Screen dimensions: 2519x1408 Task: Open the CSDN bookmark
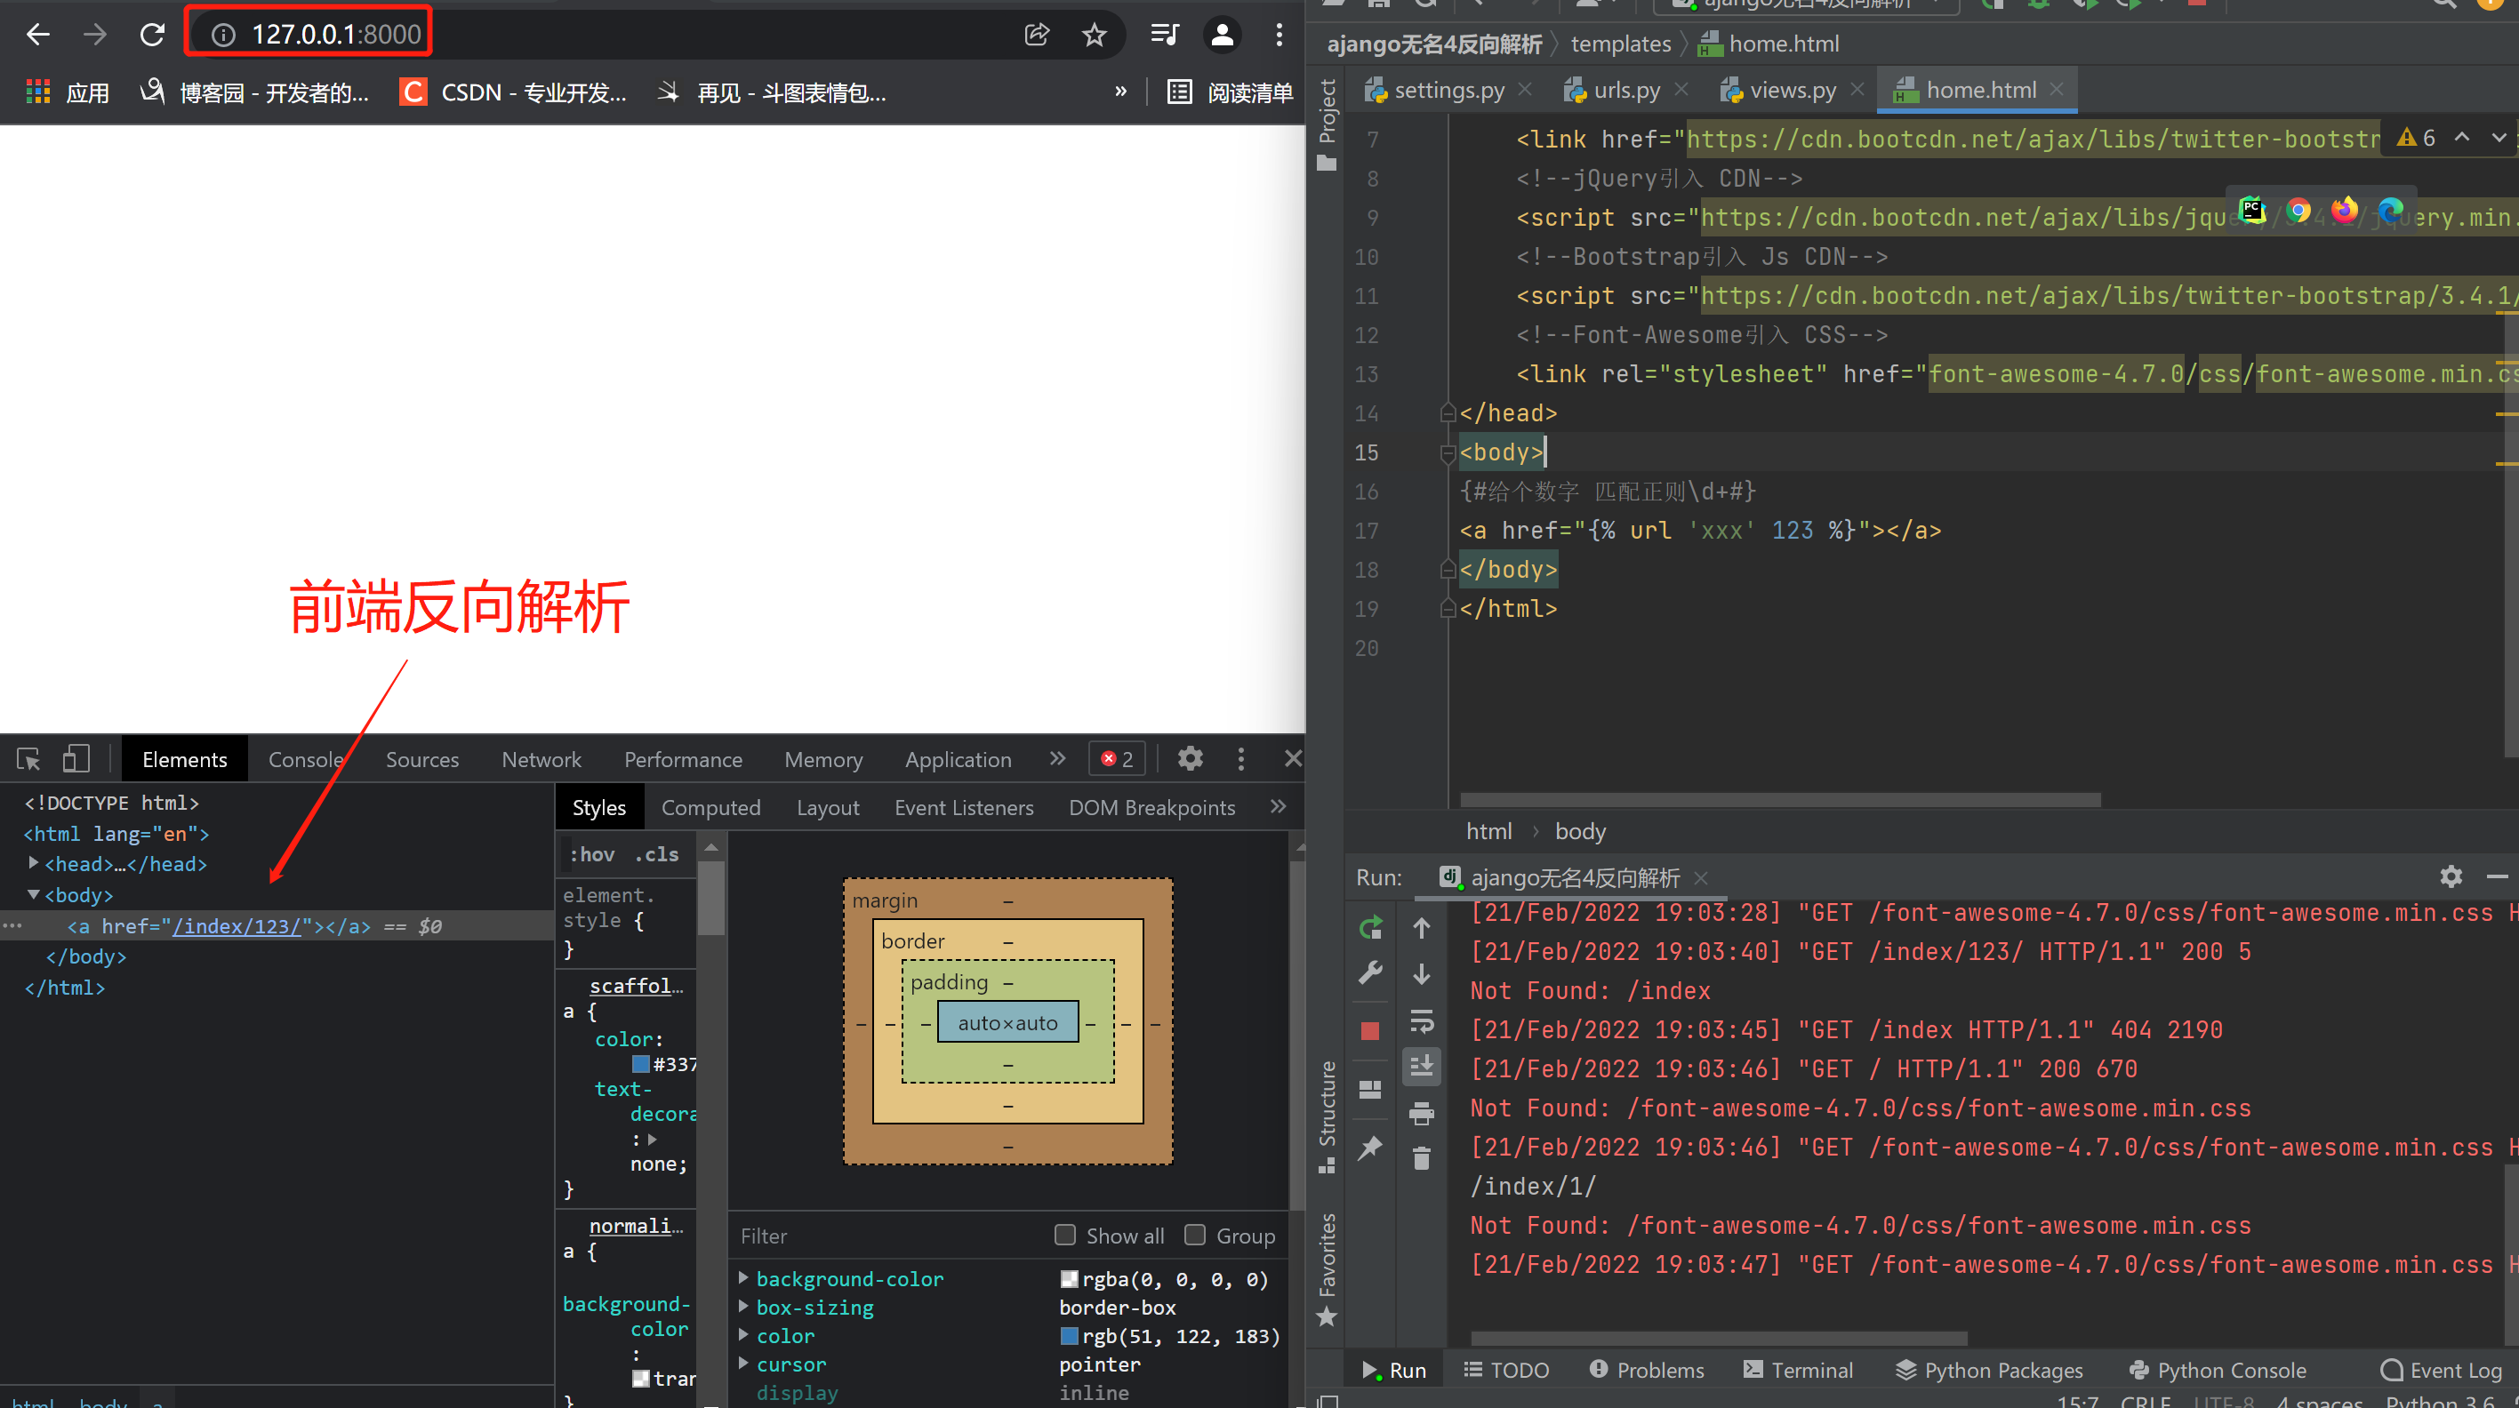pos(513,92)
